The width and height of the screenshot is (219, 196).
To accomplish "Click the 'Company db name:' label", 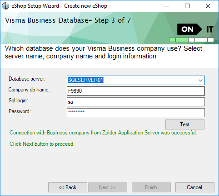I will 29,90.
